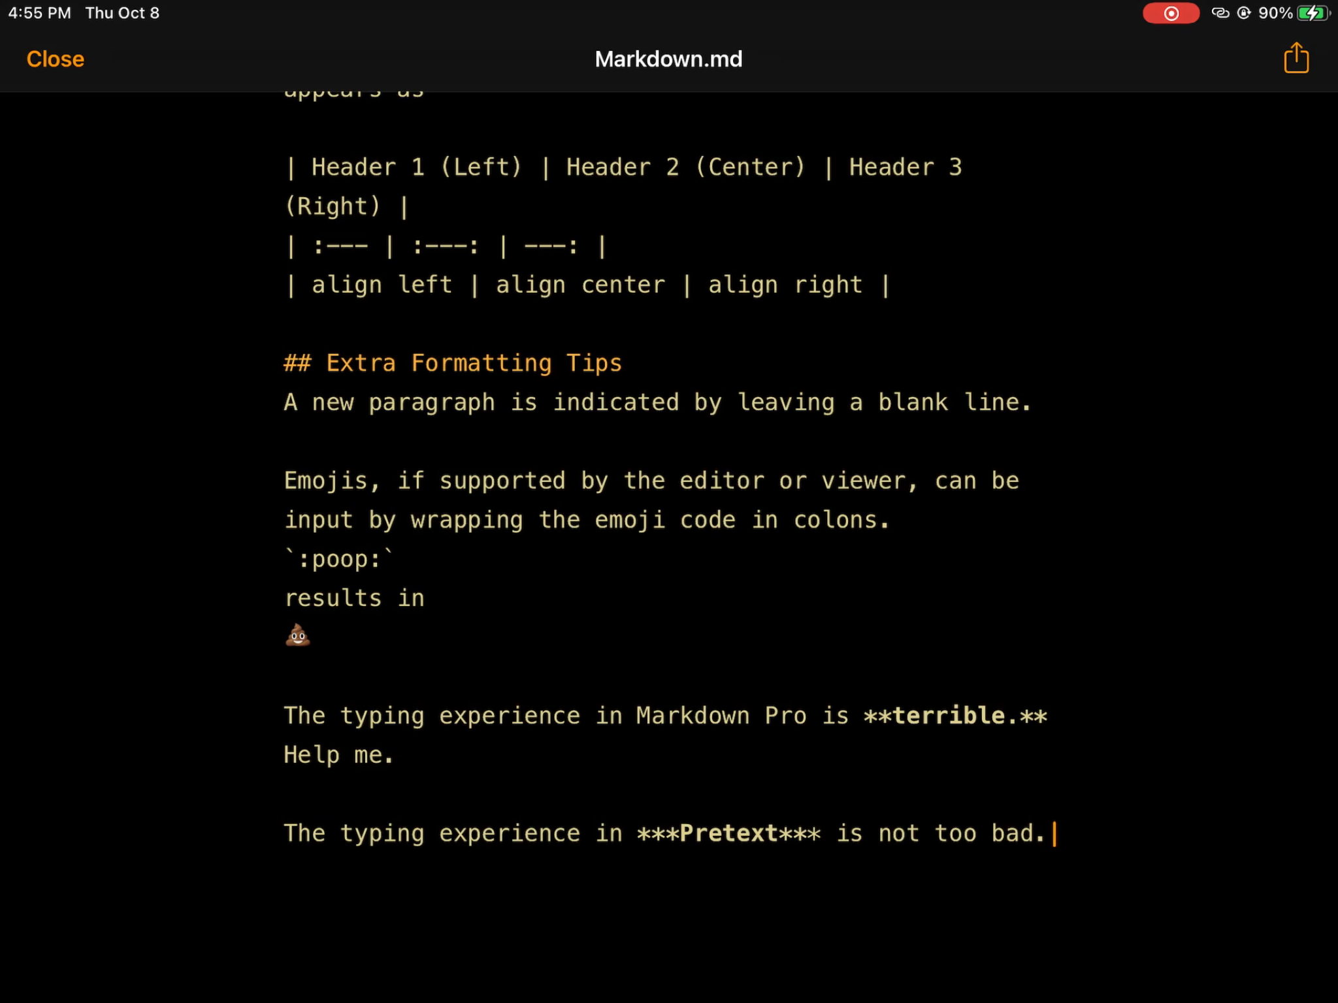Tap the Thu Oct 8 date
The height and width of the screenshot is (1003, 1338).
(x=122, y=13)
